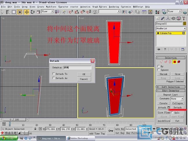188x141 pixels.
Task: Click the 0 / 100 time slider
Action: tap(14, 119)
